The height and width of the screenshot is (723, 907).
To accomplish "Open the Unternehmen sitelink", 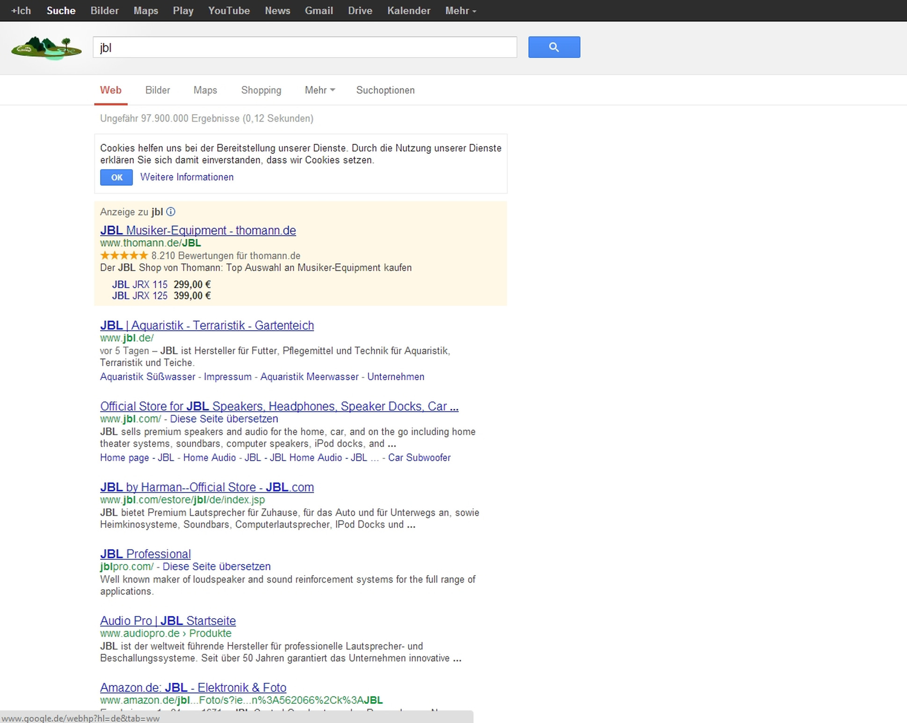I will [x=396, y=376].
